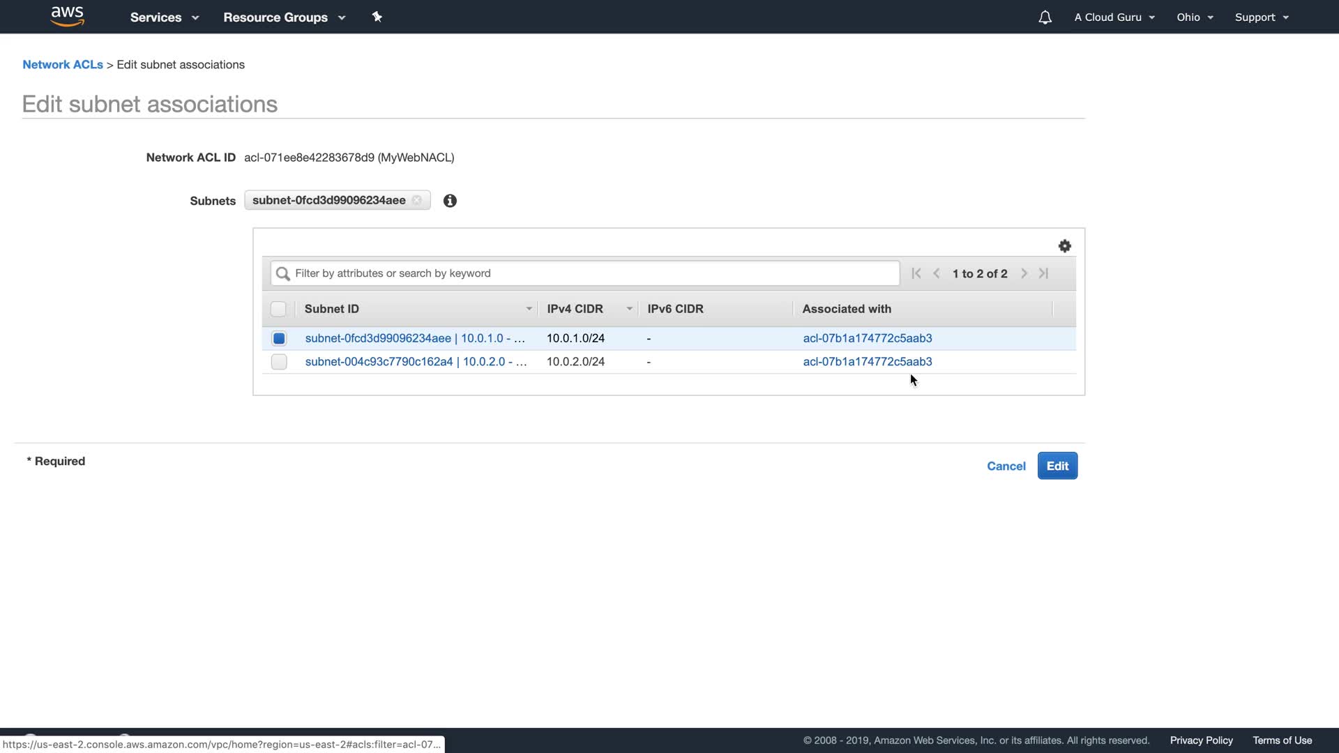Viewport: 1339px width, 753px height.
Task: Click the info icon beside Subnets
Action: point(450,201)
